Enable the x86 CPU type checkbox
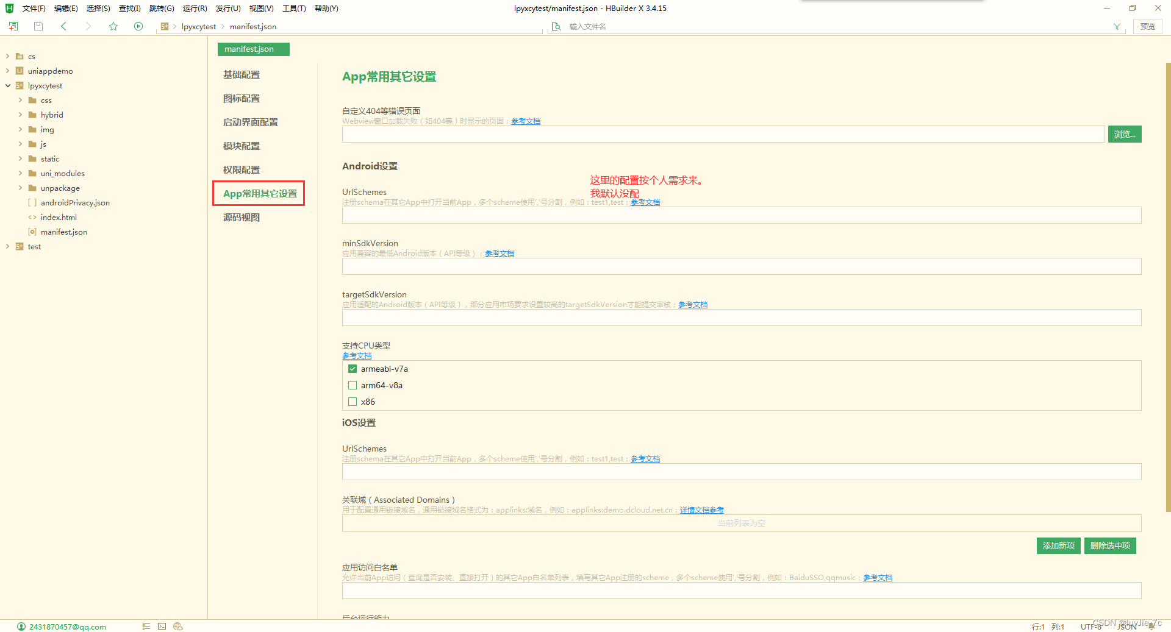Screen dimensions: 1171x632 [353, 402]
